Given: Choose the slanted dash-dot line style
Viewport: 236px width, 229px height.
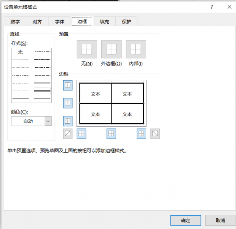Looking at the screenshot, I should (x=42, y=60).
